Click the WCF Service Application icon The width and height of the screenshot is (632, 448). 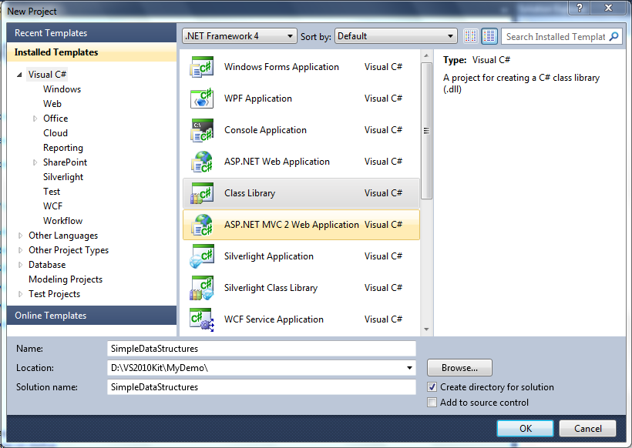[x=201, y=319]
